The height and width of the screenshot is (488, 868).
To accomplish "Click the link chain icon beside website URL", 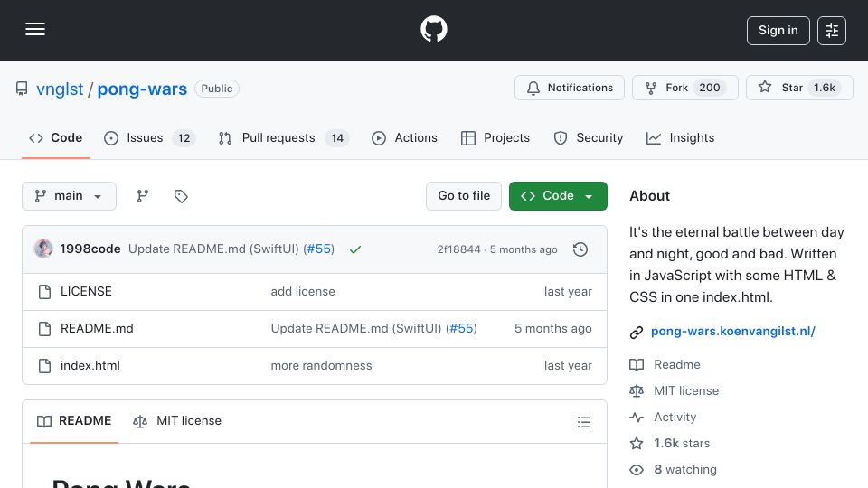I will point(637,332).
